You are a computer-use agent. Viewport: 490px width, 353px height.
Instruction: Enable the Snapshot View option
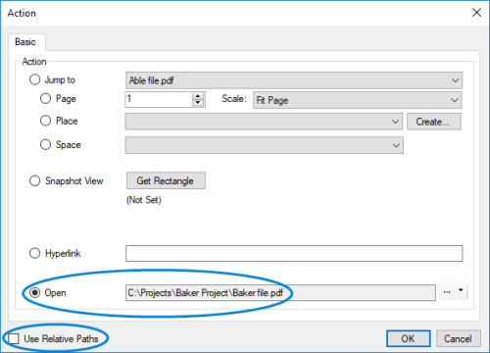(x=34, y=180)
